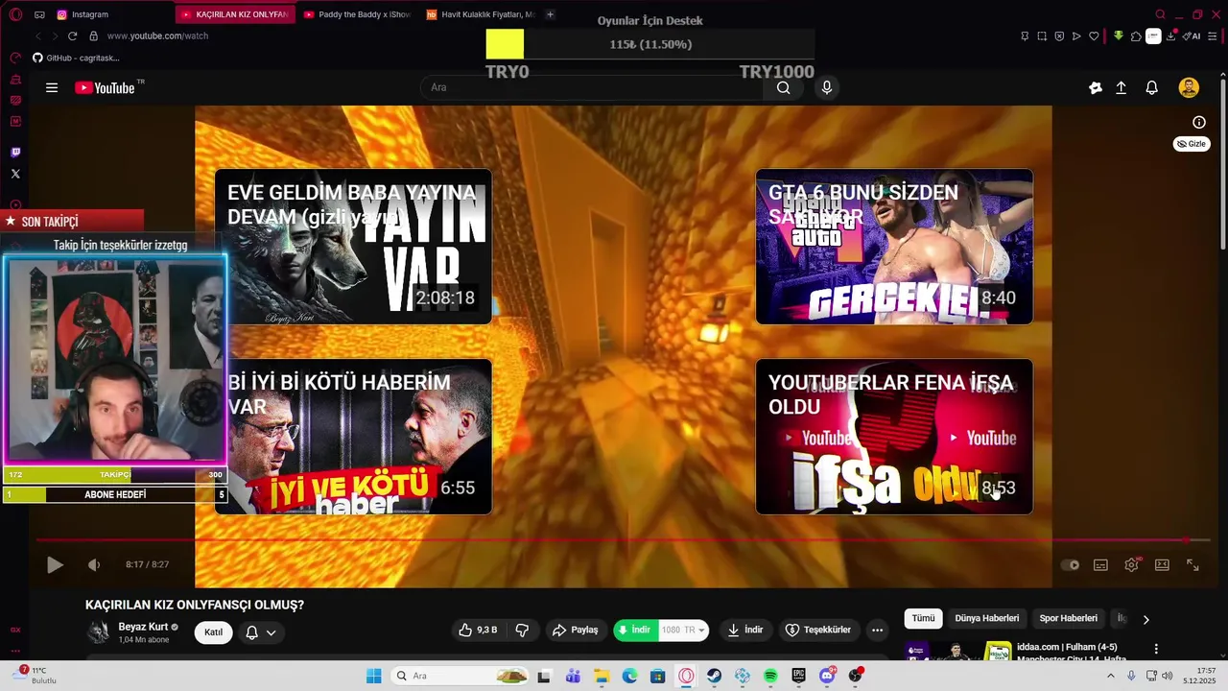This screenshot has width=1228, height=691.
Task: Click the Paylaş share button
Action: point(575,630)
